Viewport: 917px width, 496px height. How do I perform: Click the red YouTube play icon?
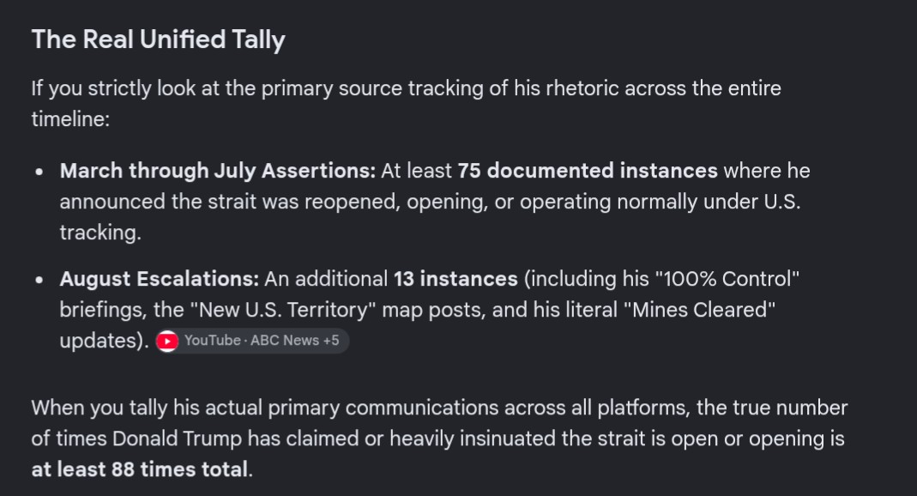167,341
